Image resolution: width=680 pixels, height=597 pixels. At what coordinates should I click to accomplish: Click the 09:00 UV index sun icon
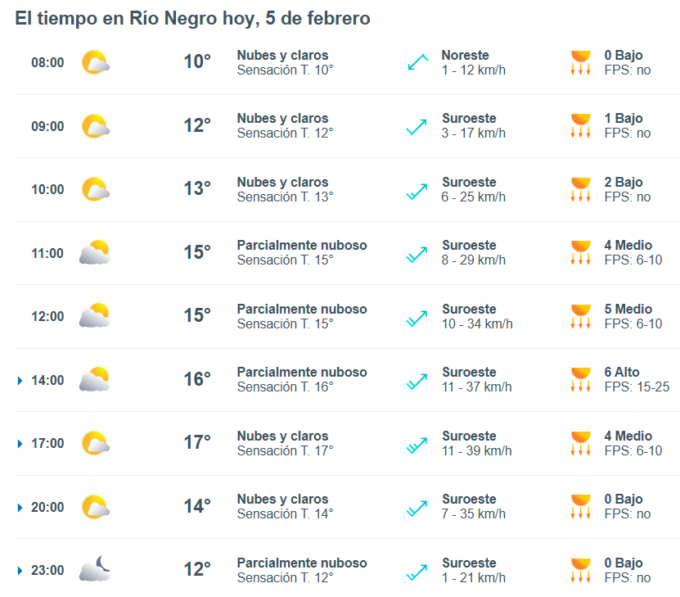pyautogui.click(x=580, y=126)
